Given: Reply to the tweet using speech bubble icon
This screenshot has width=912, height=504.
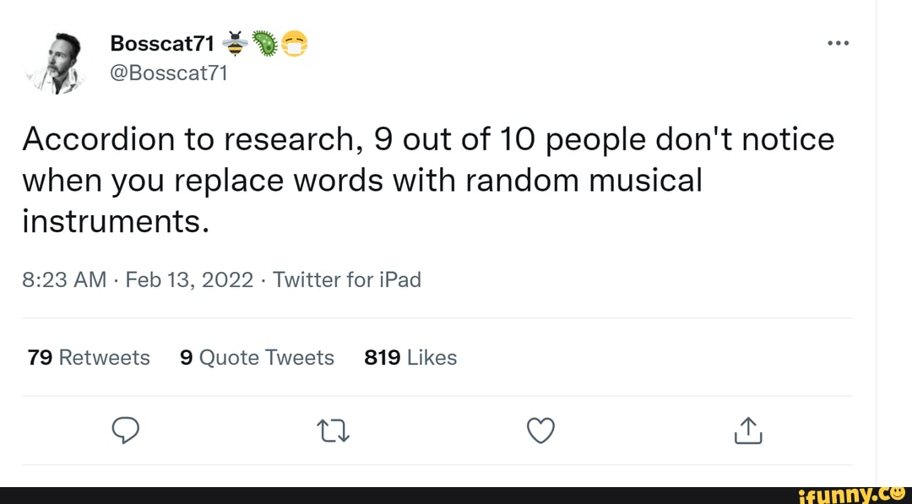Looking at the screenshot, I should point(125,431).
